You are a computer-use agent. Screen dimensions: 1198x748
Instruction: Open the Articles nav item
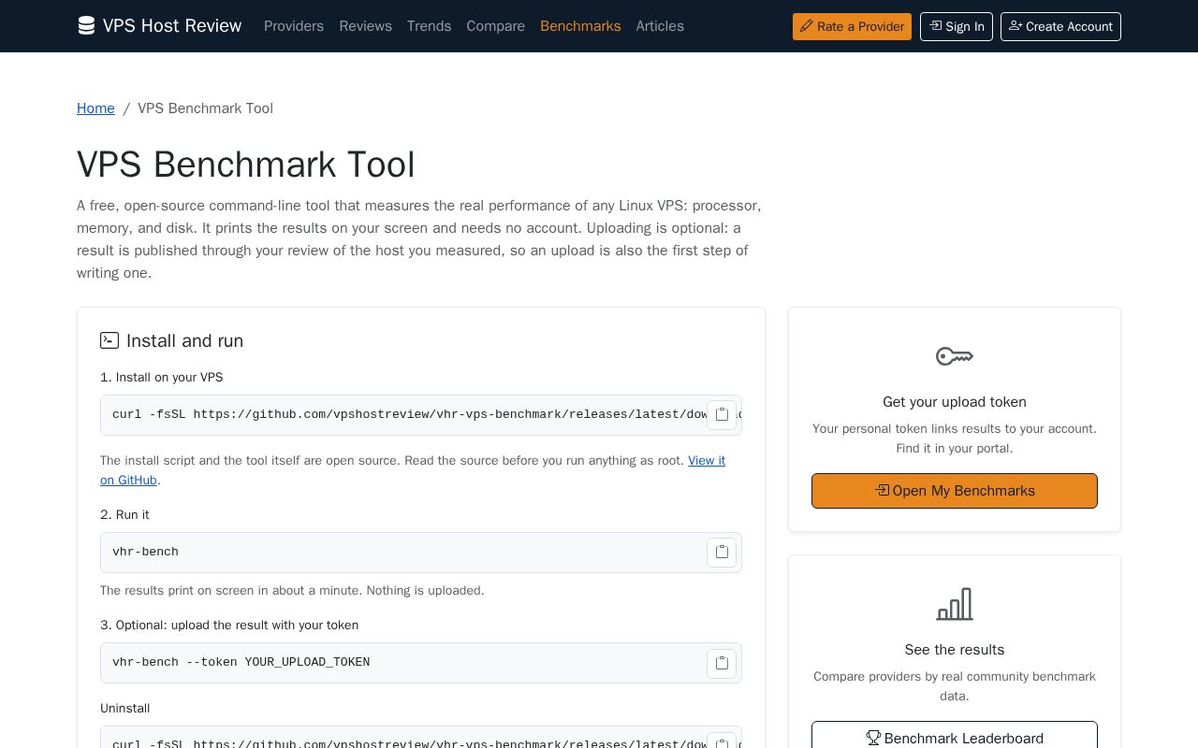[x=660, y=26]
